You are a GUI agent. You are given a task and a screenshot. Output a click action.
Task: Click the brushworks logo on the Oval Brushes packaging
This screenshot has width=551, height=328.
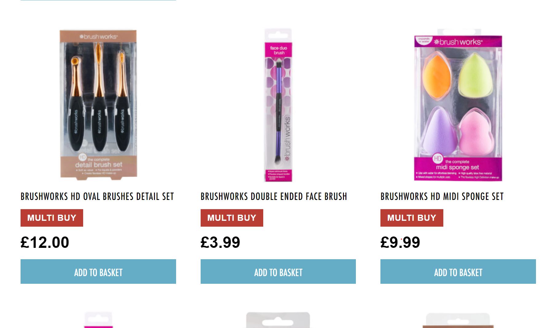tap(98, 37)
